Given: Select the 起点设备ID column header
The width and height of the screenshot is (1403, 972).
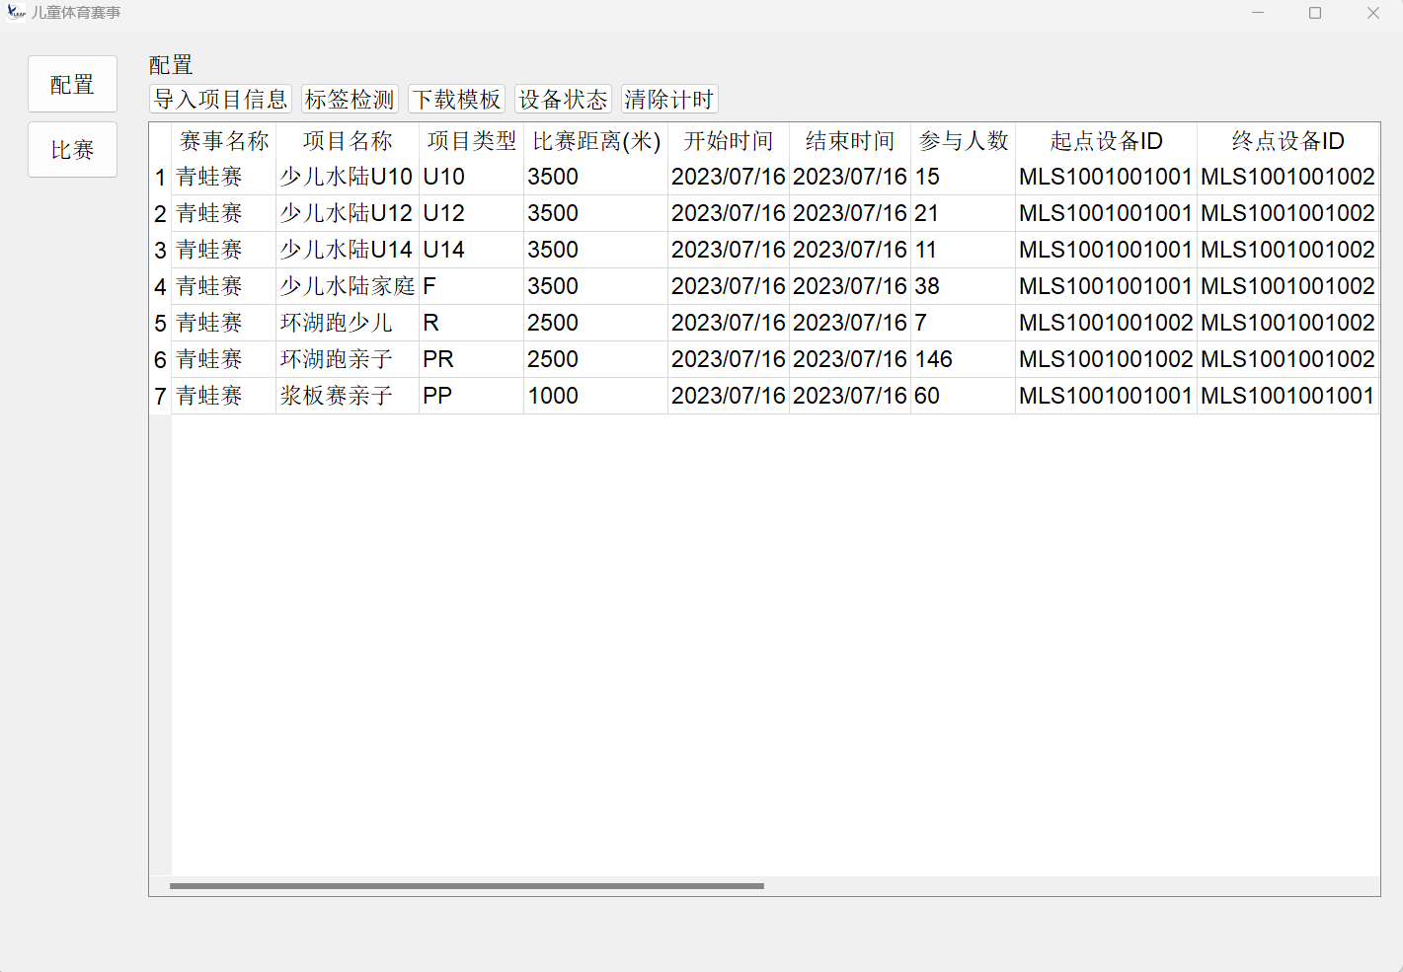Looking at the screenshot, I should tap(1107, 141).
